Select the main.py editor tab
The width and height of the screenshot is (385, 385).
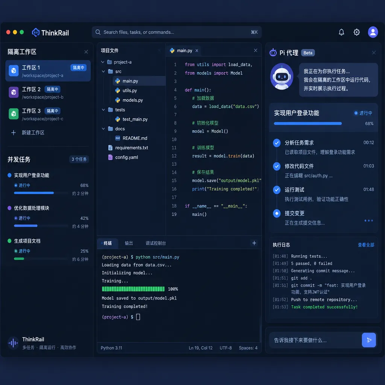click(184, 51)
